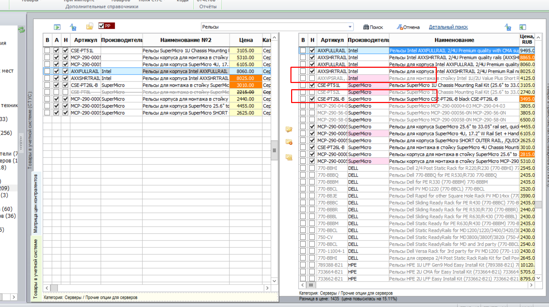Click the splitter grip dots on the left sidebar
Viewport: 549px width, 307px height.
[x=21, y=143]
